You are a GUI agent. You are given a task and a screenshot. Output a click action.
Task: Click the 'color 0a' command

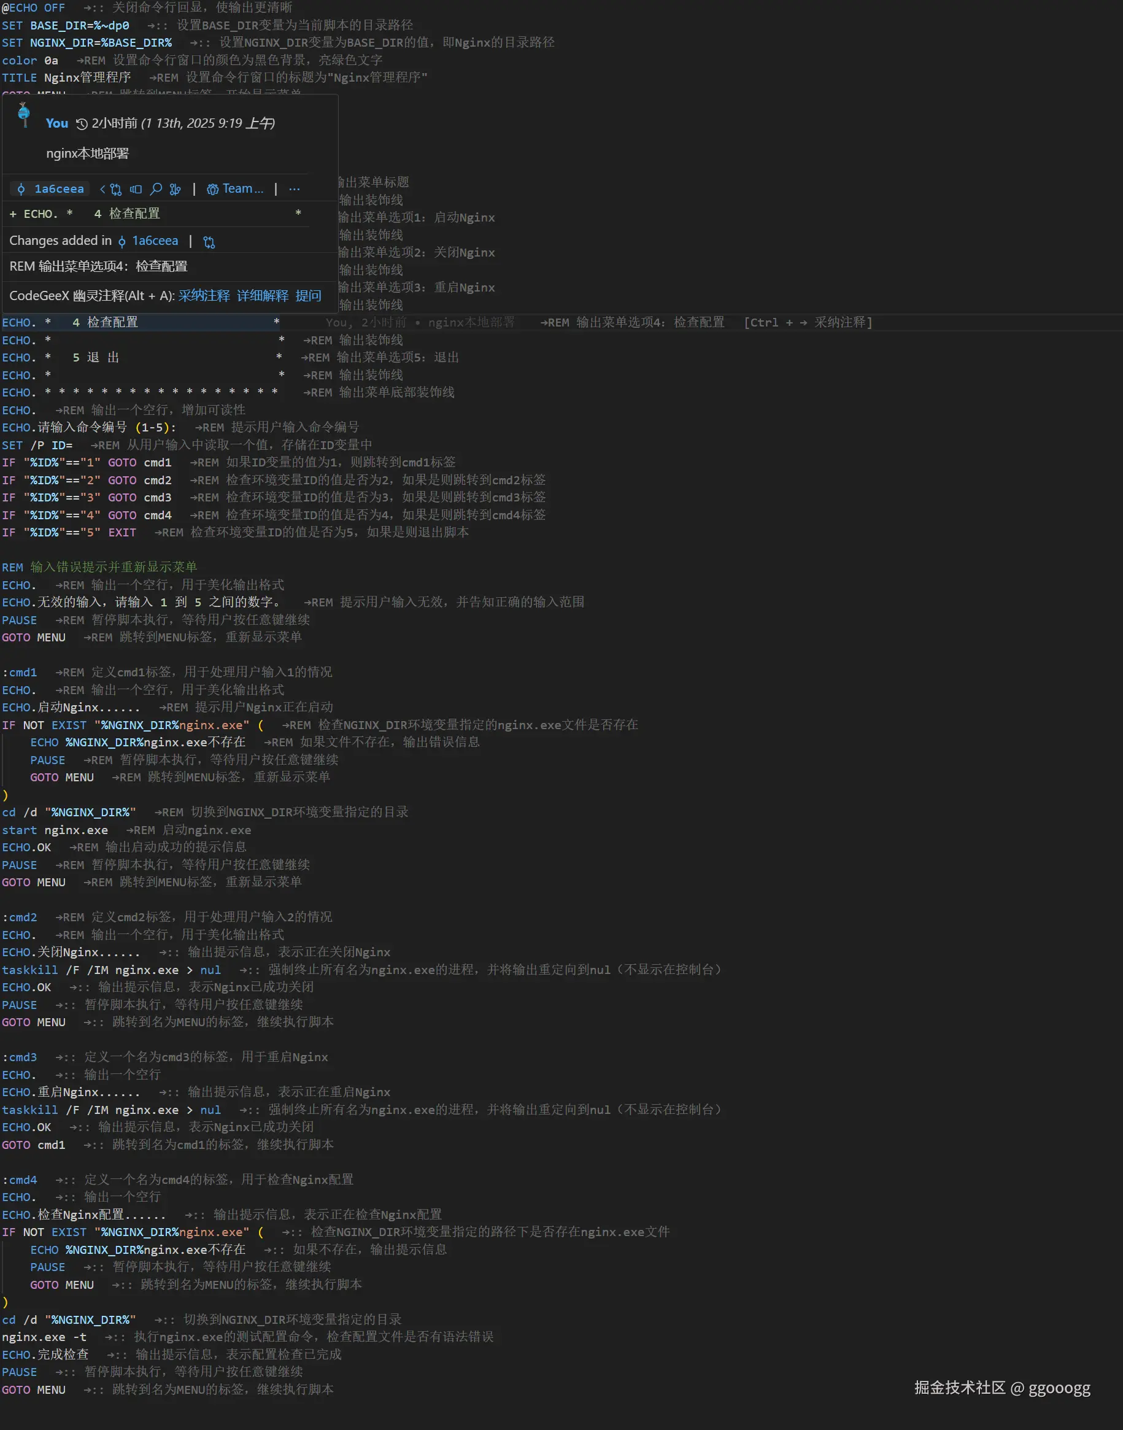[x=29, y=61]
